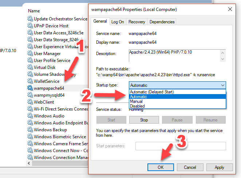This screenshot has height=178, width=241.
Task: Click gear icon beside wampmysqld64
Action: click(x=30, y=95)
